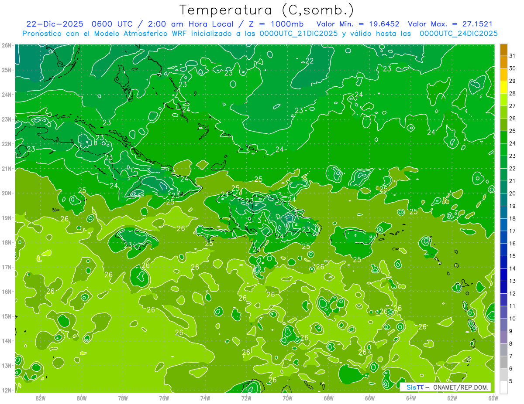Click the "62W" longitude axis label
This screenshot has height=404, width=524.
pyautogui.click(x=452, y=398)
